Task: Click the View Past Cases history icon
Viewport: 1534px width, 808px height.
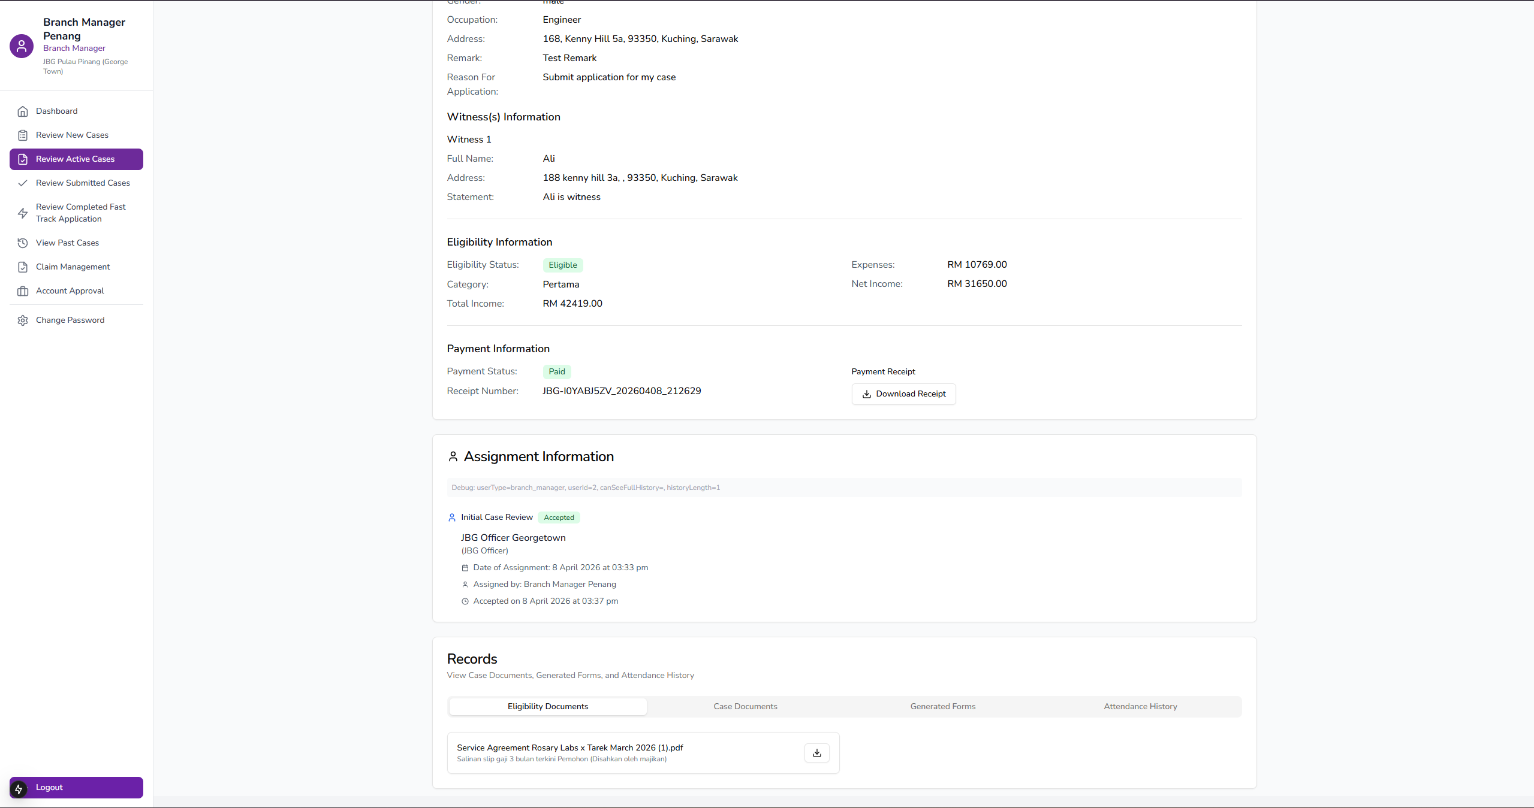Action: [23, 243]
